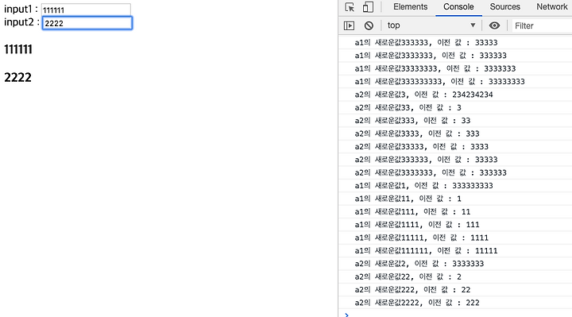Click the input2 label text
This screenshot has height=317, width=572.
click(21, 22)
